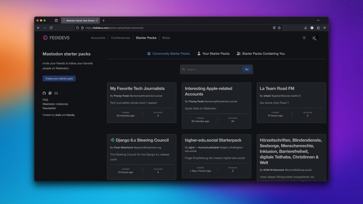Screen dimensions: 363x204
Task: Open the user avatar profile menu
Action: click(x=315, y=38)
